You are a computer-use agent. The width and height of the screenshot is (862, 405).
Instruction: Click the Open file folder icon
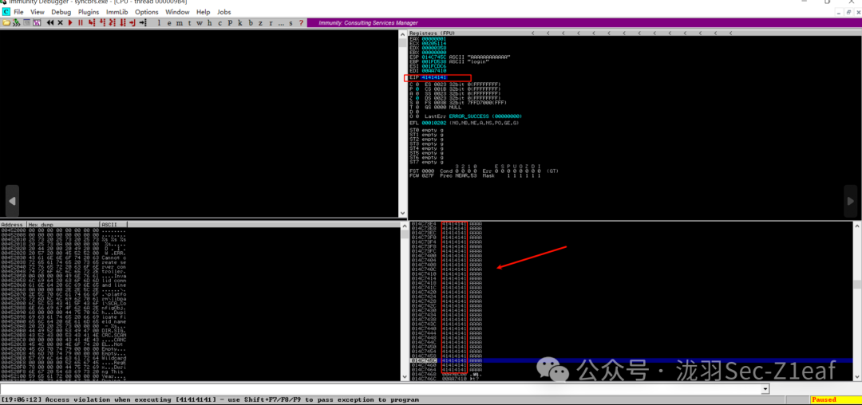pyautogui.click(x=6, y=22)
